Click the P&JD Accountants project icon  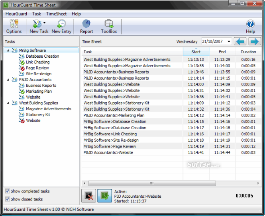pyautogui.click(x=14, y=80)
